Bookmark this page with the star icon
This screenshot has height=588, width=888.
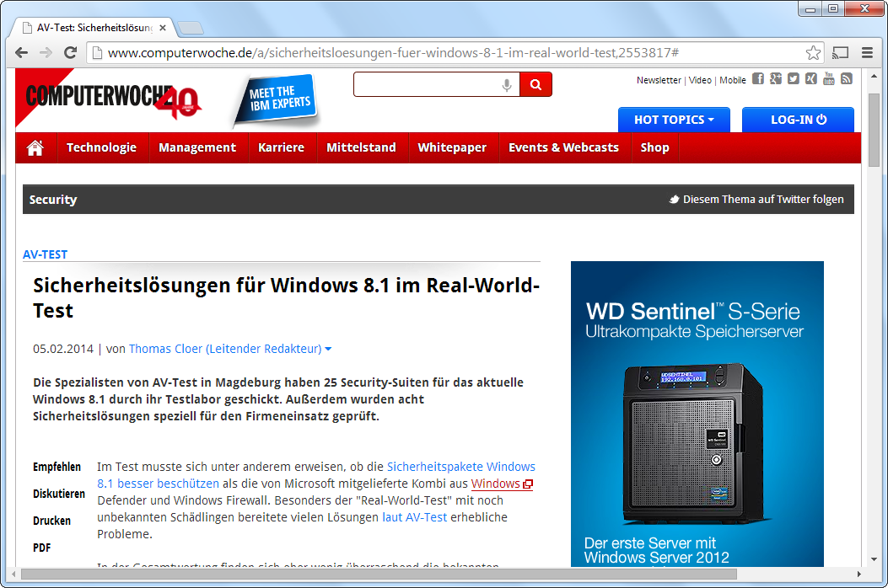tap(813, 53)
